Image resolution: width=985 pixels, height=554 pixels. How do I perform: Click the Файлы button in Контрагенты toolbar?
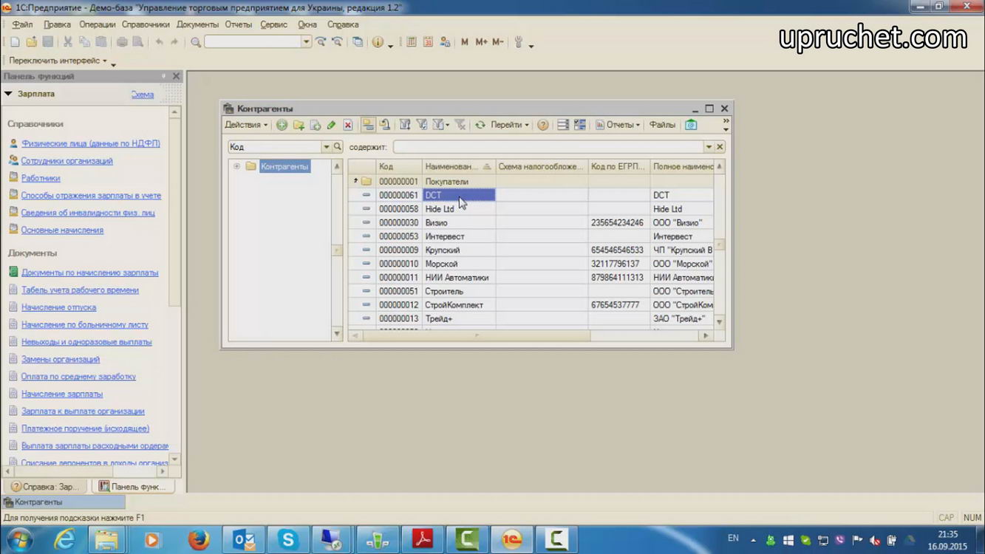pyautogui.click(x=662, y=125)
